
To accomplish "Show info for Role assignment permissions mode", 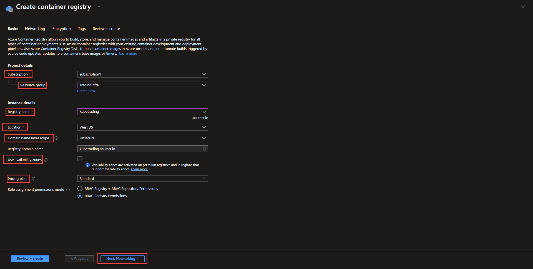I will point(68,190).
